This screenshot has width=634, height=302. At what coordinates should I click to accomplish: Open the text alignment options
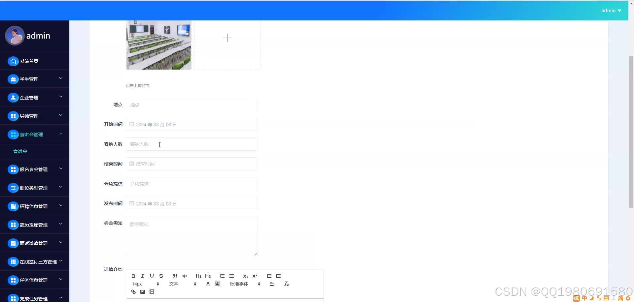tap(272, 284)
